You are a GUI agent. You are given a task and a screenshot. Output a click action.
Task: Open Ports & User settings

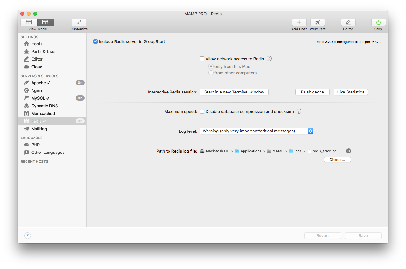[x=43, y=51]
